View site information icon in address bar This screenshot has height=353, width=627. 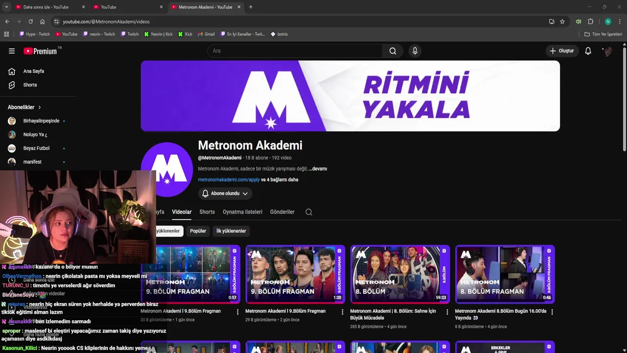[56, 22]
